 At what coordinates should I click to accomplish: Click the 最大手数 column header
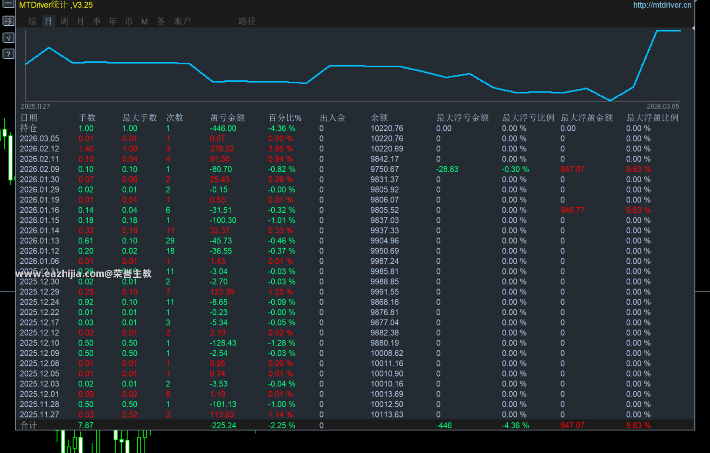tap(140, 118)
